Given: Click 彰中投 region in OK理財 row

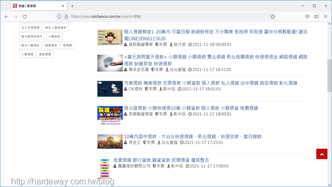Looking at the screenshot, I should (169, 89).
